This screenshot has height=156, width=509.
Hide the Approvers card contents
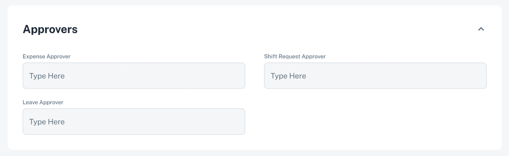click(481, 29)
